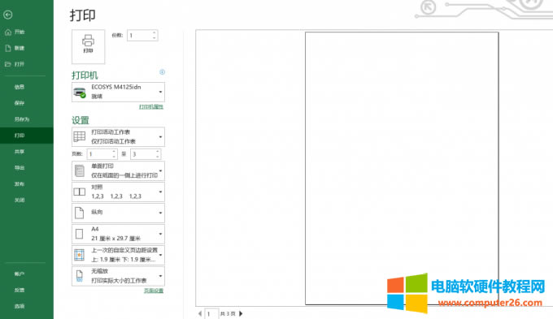This screenshot has width=553, height=319.
Task: Click the back arrow icon in sidebar
Action: 8,15
